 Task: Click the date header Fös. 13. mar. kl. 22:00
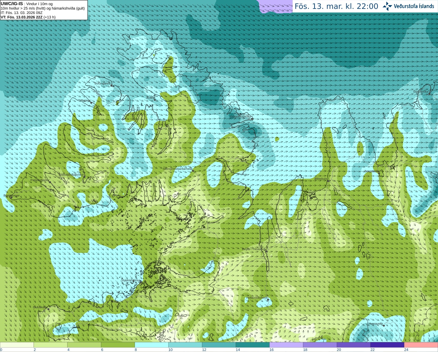click(x=336, y=6)
